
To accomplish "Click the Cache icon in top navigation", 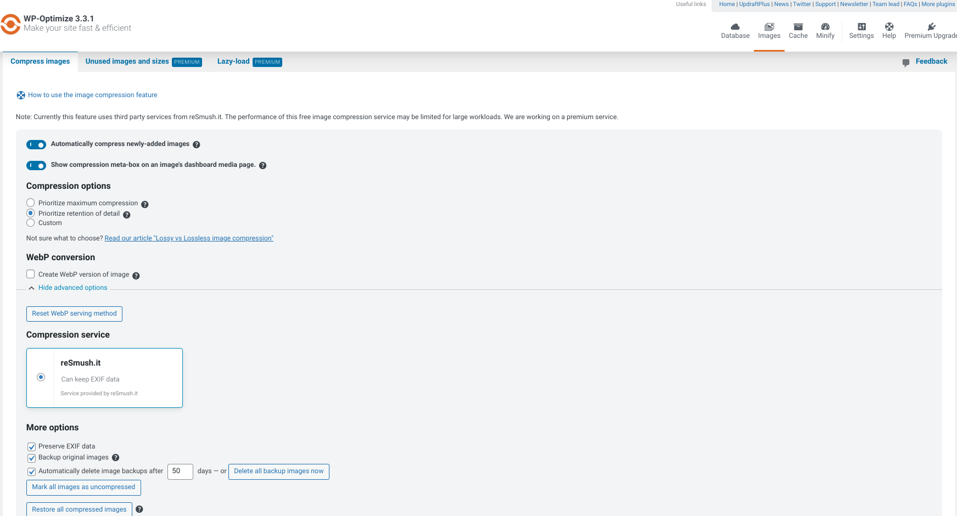I will click(798, 27).
